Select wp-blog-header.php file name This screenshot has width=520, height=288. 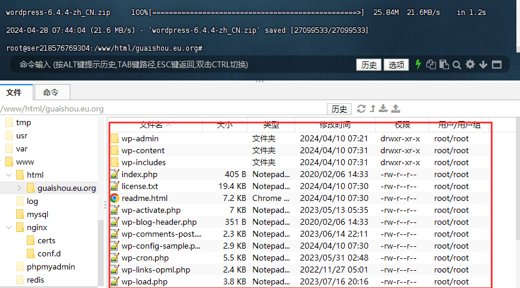159,222
